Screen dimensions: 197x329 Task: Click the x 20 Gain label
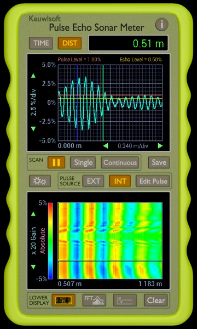tap(34, 241)
